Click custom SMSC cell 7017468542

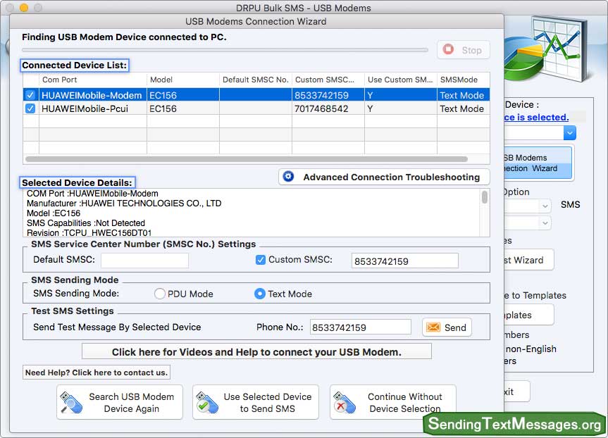[x=328, y=108]
